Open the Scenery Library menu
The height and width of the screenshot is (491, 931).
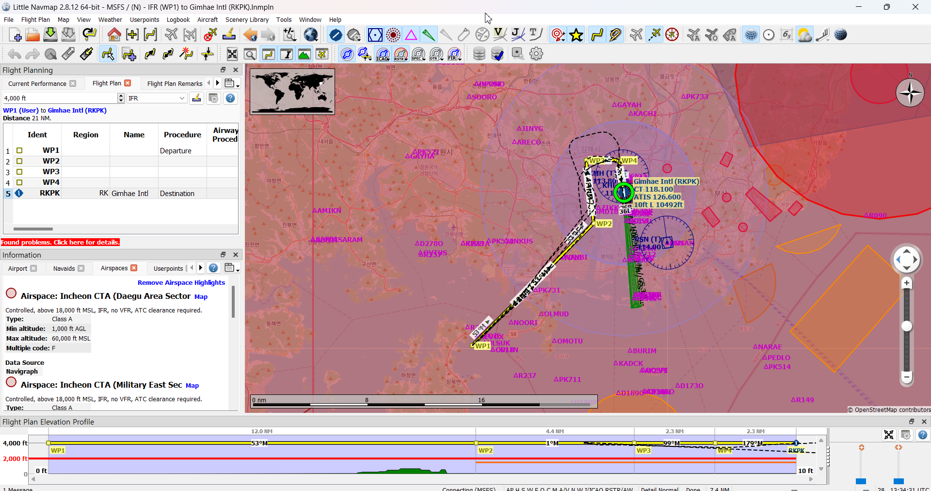pyautogui.click(x=247, y=19)
